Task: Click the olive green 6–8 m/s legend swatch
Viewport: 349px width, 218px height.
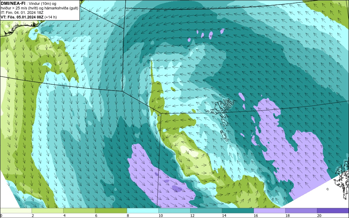Action: tap(111, 211)
